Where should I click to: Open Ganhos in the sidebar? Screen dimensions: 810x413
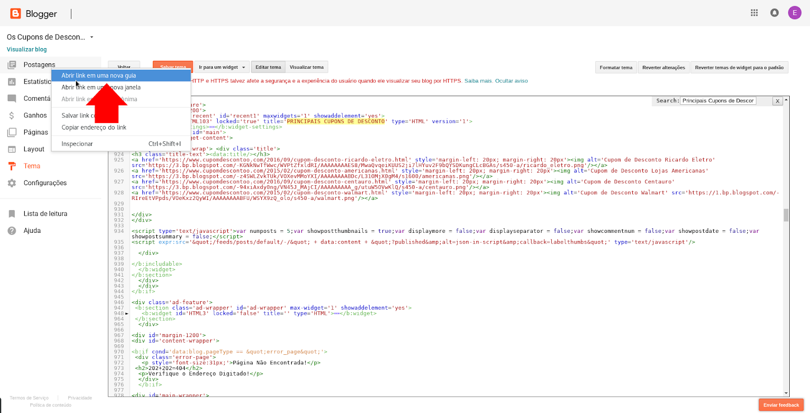click(x=35, y=115)
